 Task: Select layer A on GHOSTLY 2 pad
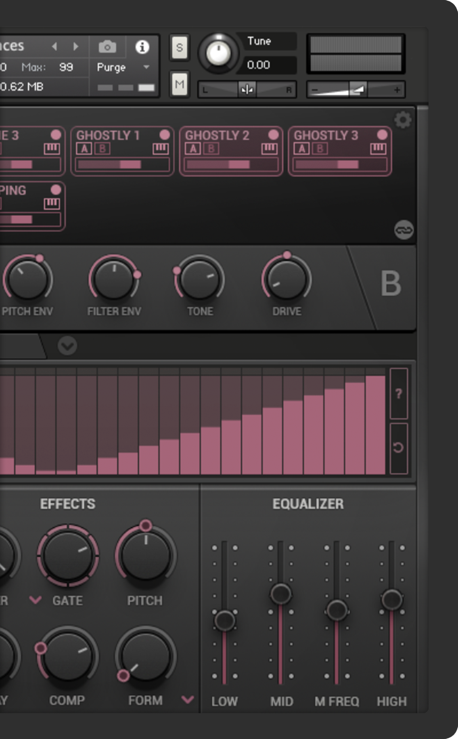pos(193,149)
